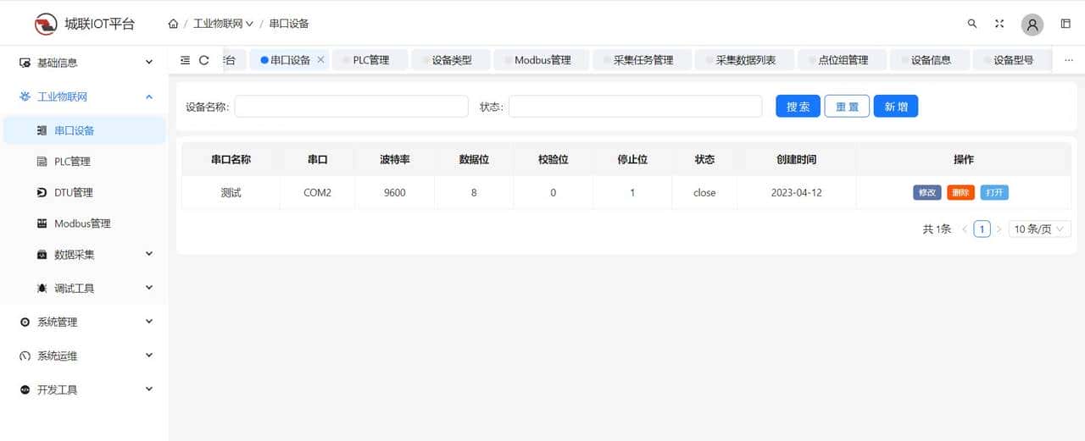Click the refresh icon beside tabs

click(x=204, y=60)
